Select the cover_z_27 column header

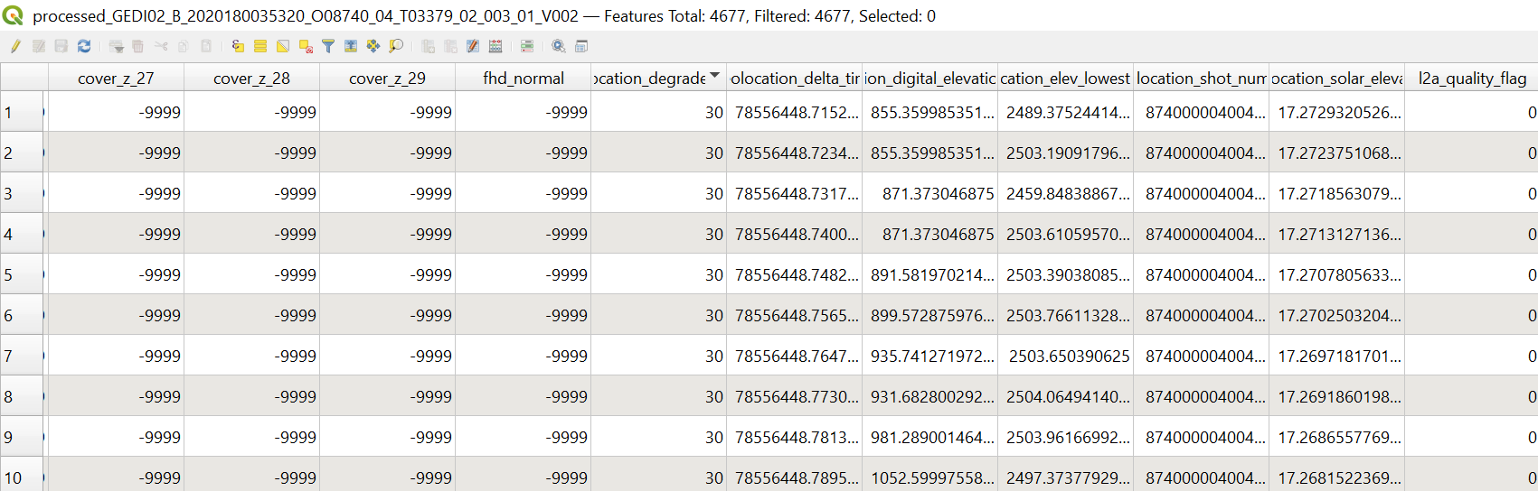coord(116,78)
